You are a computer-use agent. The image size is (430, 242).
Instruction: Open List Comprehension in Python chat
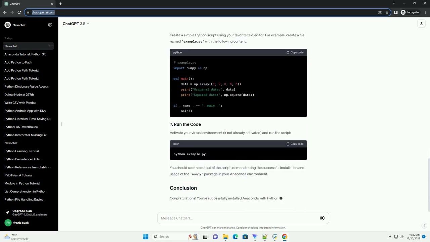(25, 191)
